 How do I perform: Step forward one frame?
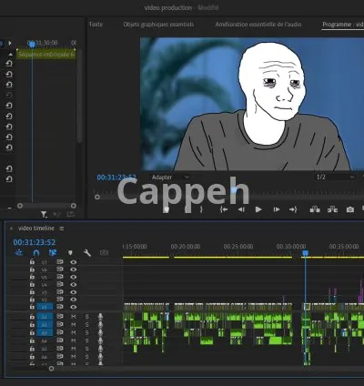tap(277, 209)
